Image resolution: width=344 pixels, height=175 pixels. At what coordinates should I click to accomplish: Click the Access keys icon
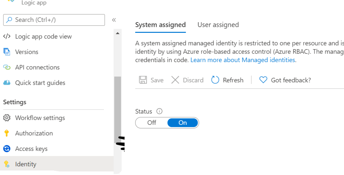[7, 149]
